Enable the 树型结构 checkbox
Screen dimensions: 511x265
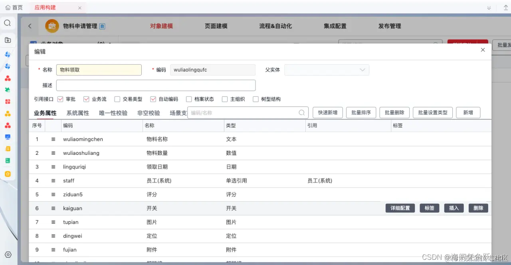(x=255, y=99)
